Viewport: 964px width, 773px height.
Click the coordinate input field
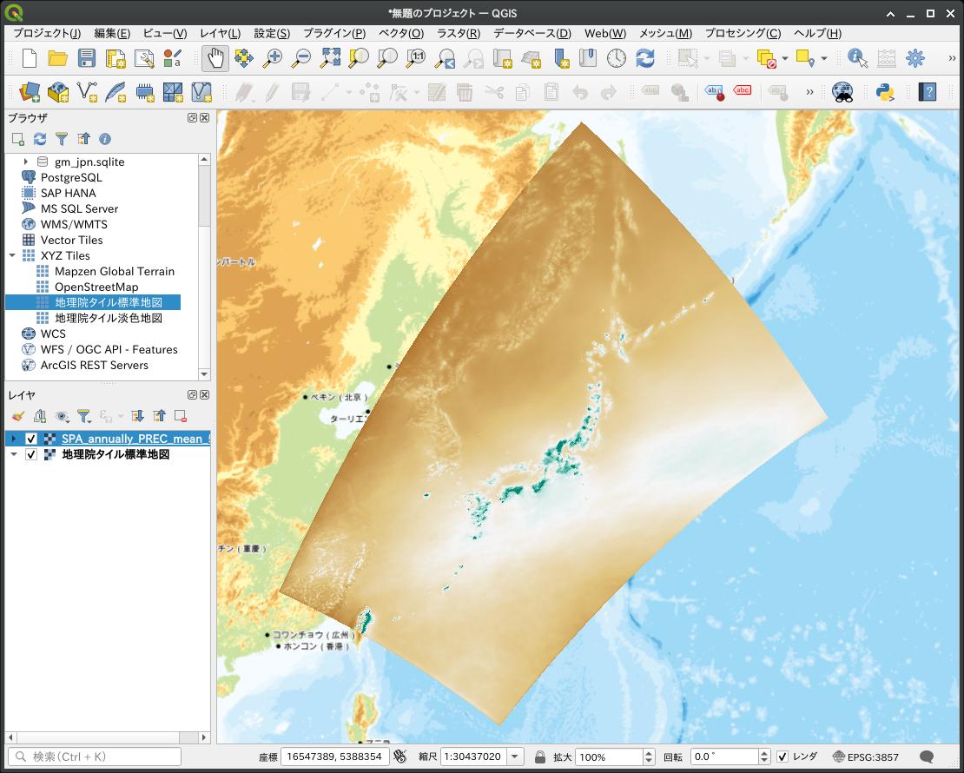[334, 756]
